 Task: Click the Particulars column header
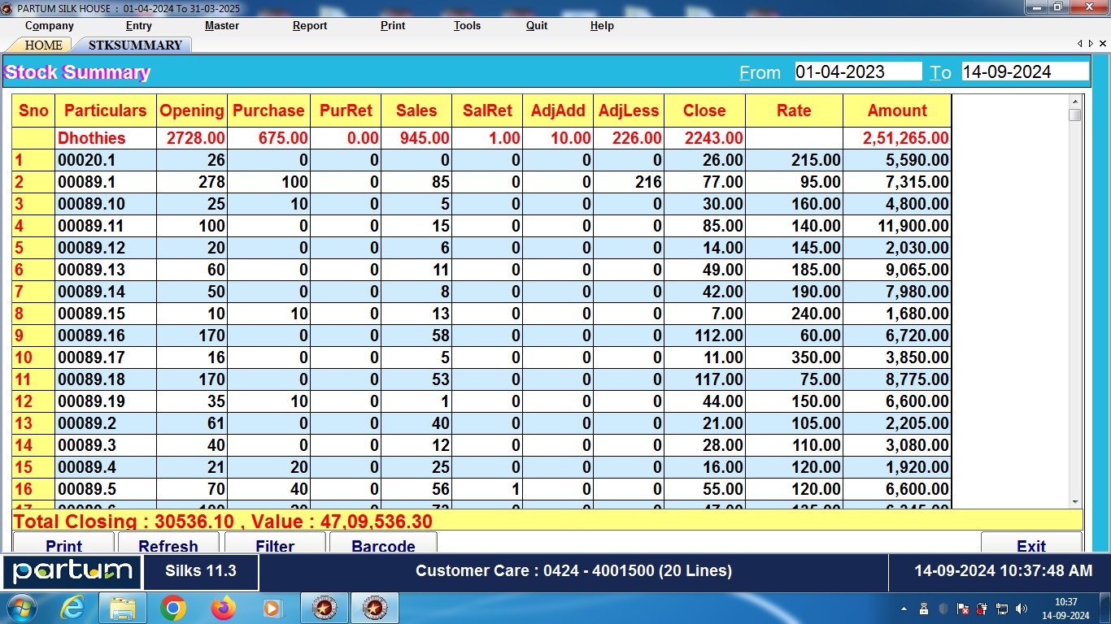(106, 110)
